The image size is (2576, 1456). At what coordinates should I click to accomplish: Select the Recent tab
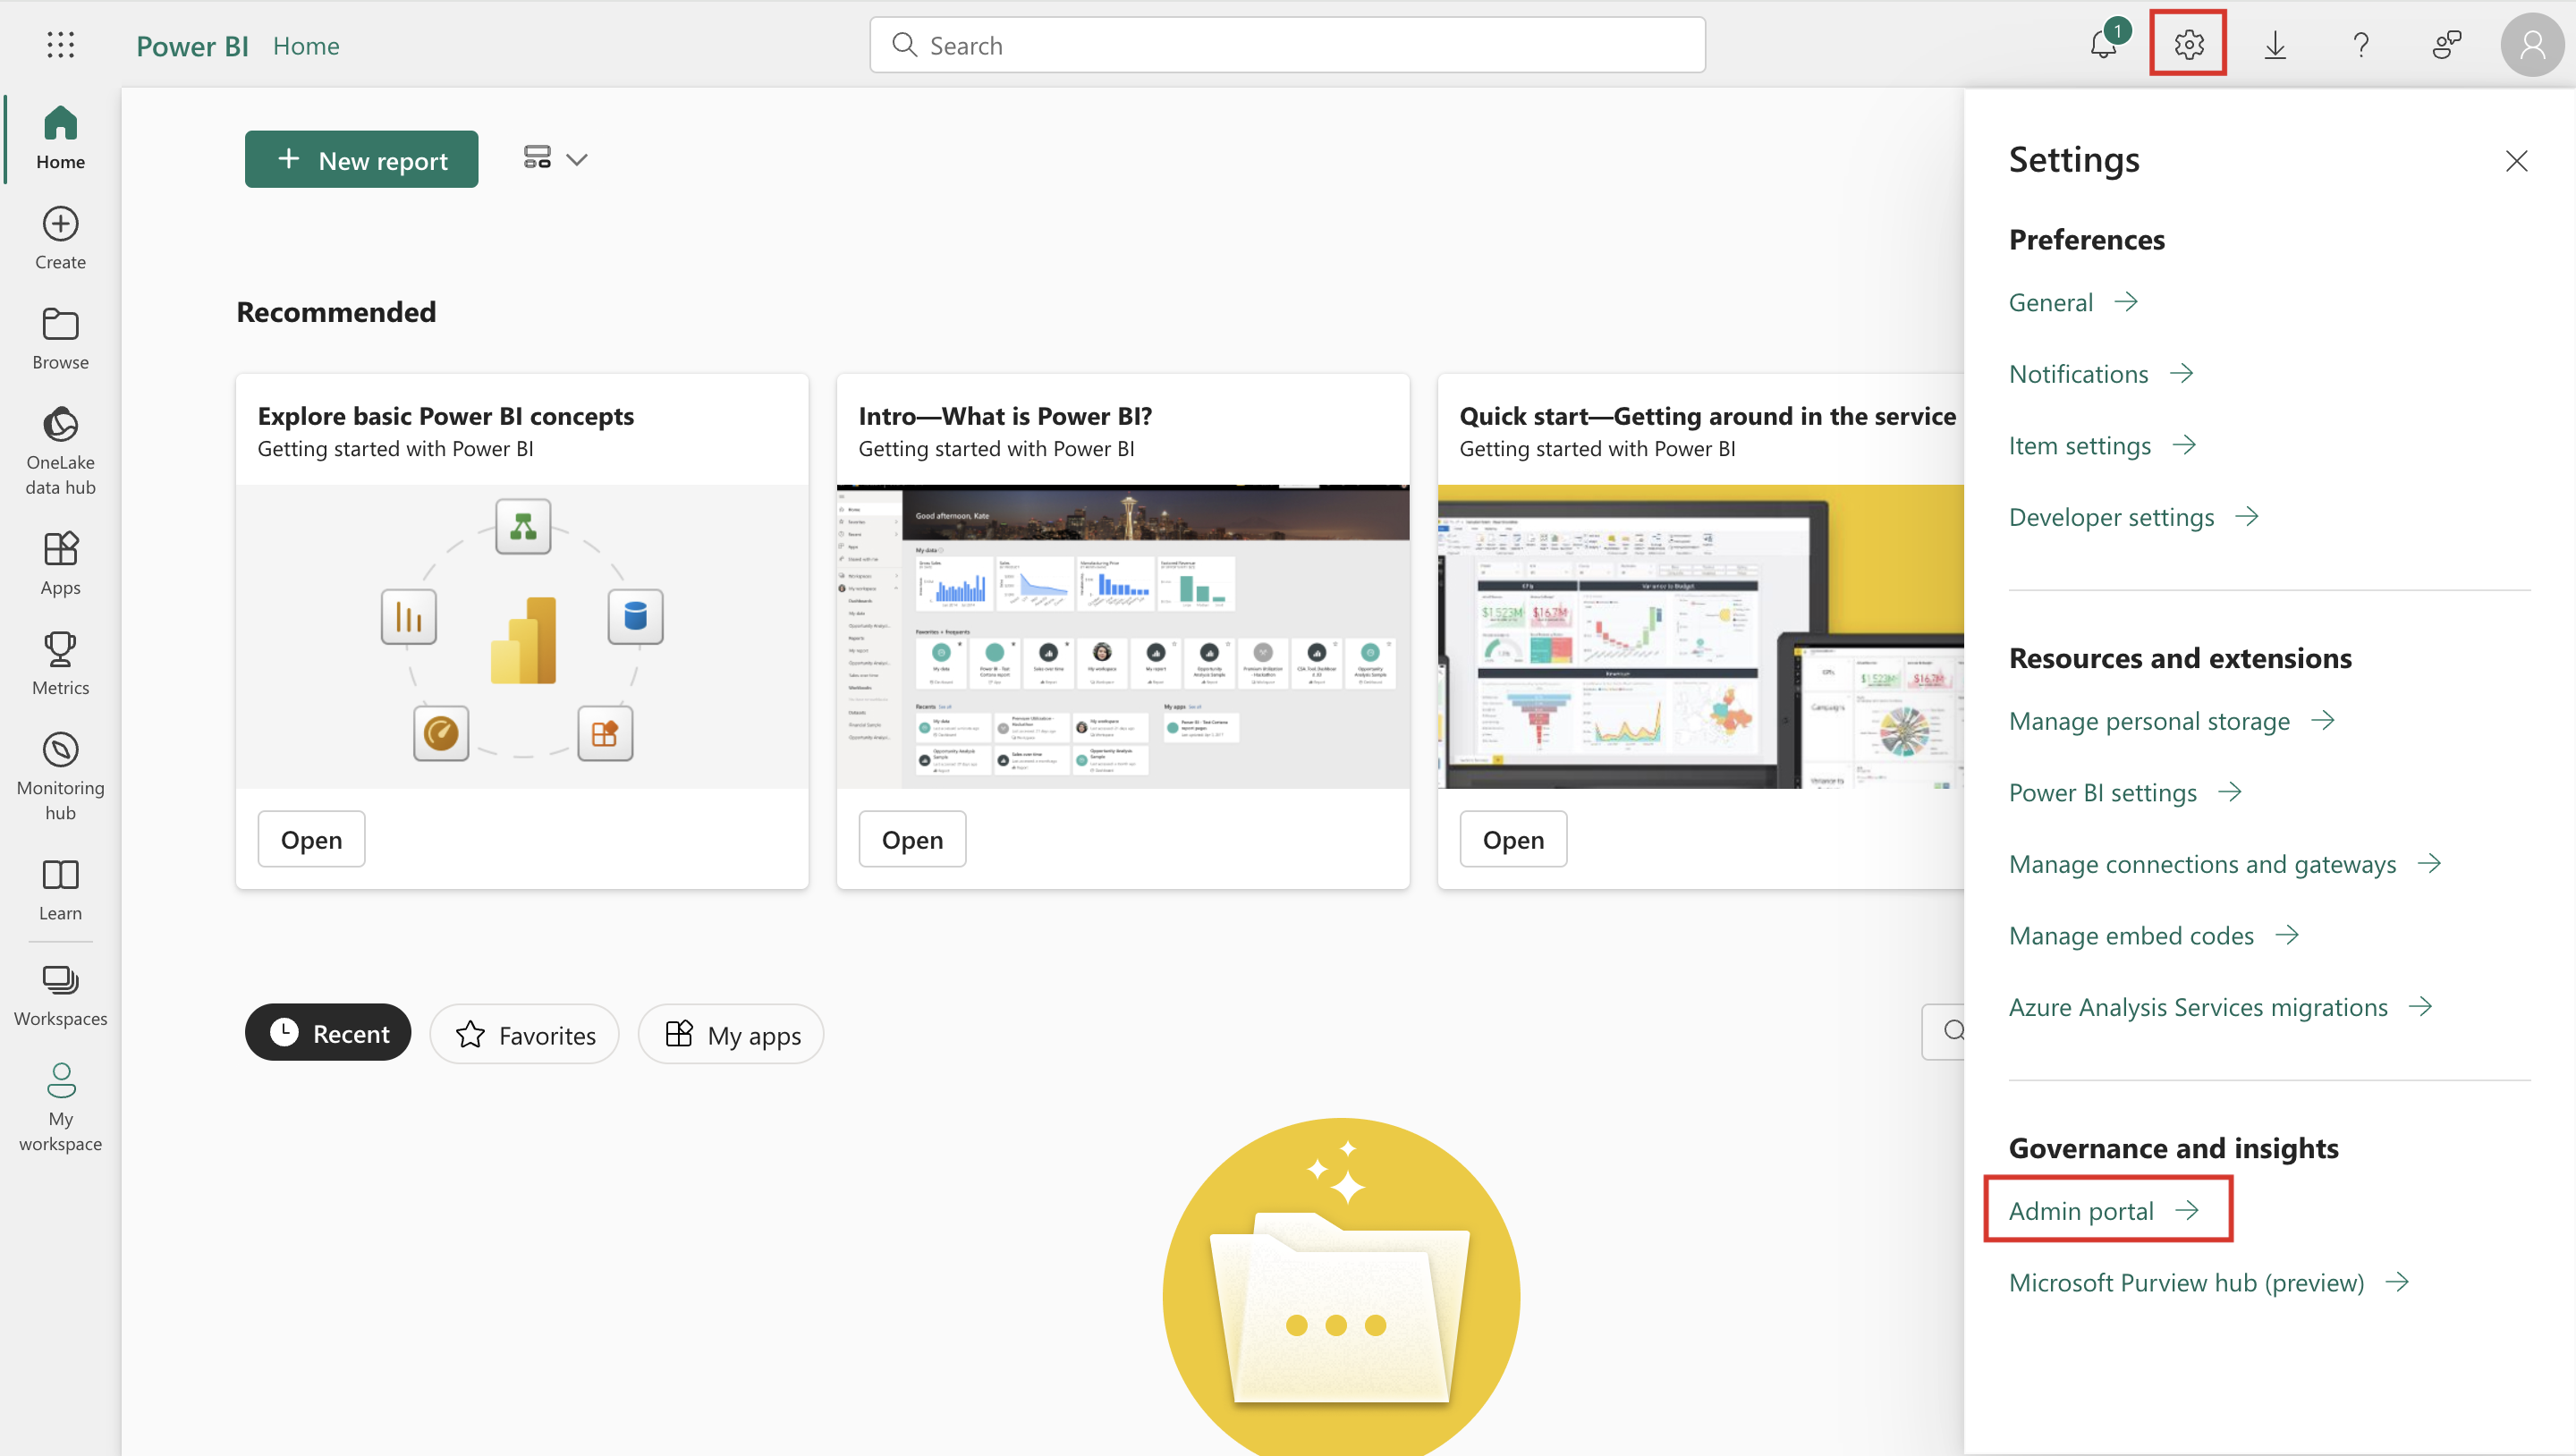click(328, 1033)
